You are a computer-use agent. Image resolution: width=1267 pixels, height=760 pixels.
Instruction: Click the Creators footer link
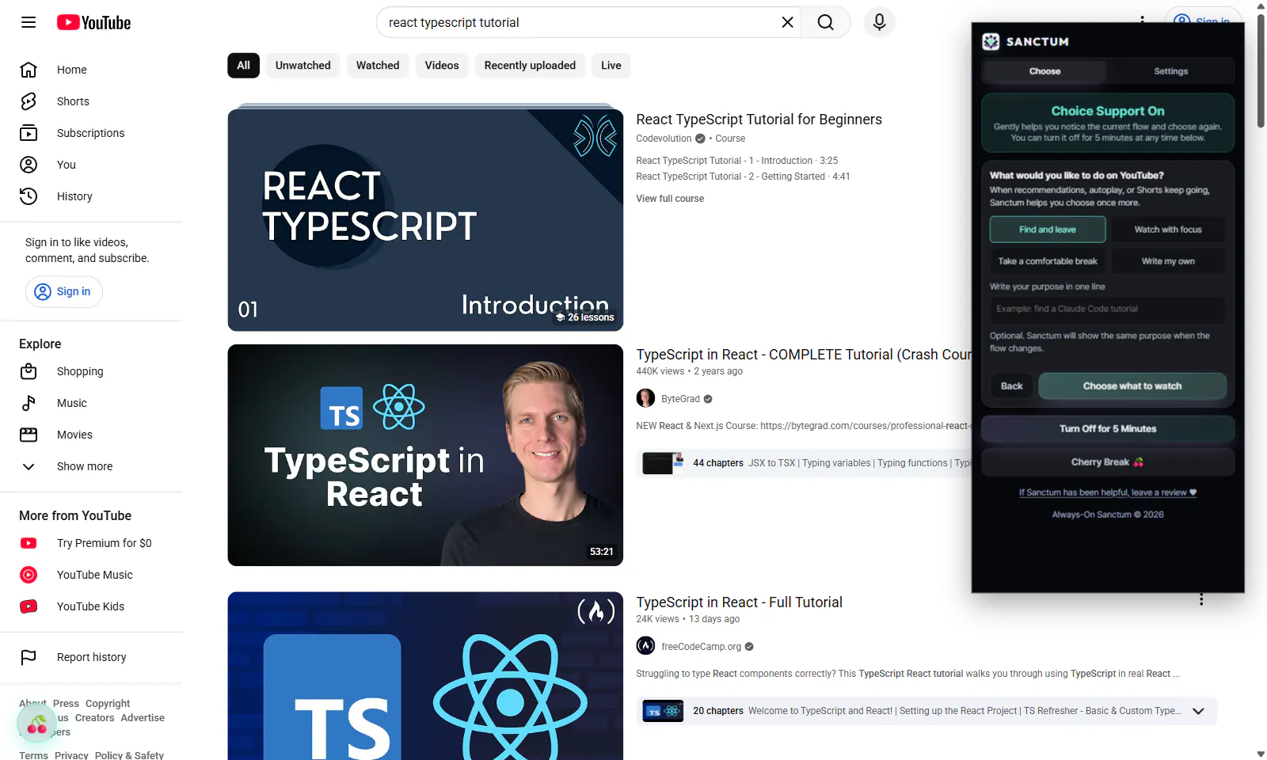95,718
